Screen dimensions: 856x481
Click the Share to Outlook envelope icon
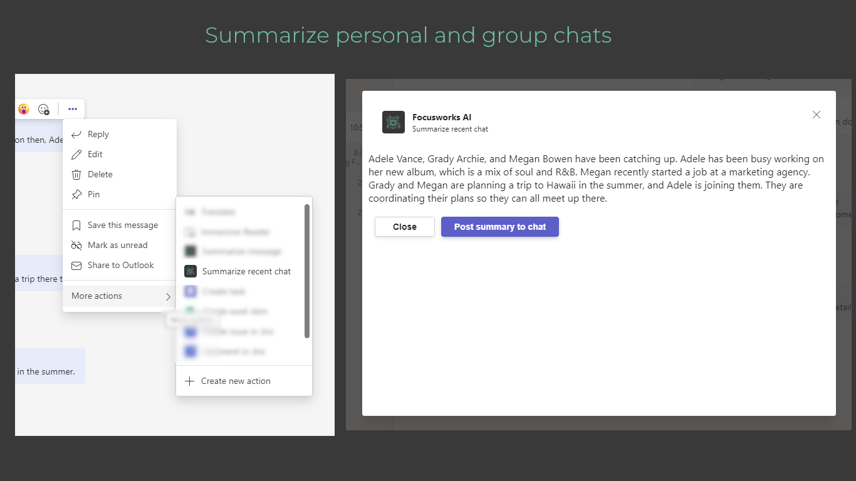[76, 265]
